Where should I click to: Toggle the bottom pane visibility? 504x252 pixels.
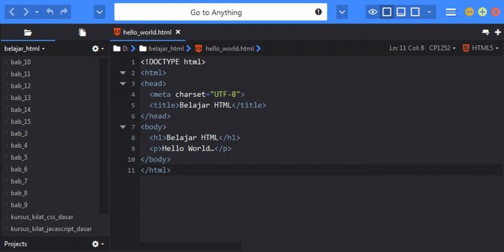401,12
